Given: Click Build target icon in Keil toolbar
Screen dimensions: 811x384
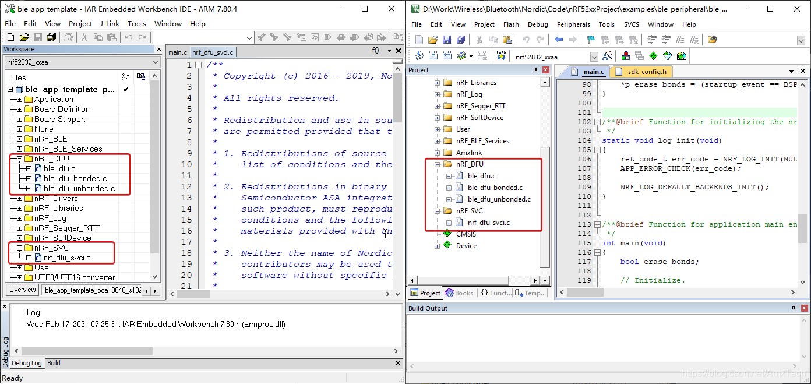Looking at the screenshot, I should coord(433,56).
